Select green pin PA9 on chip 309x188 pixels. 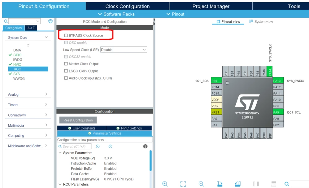[x=278, y=112]
